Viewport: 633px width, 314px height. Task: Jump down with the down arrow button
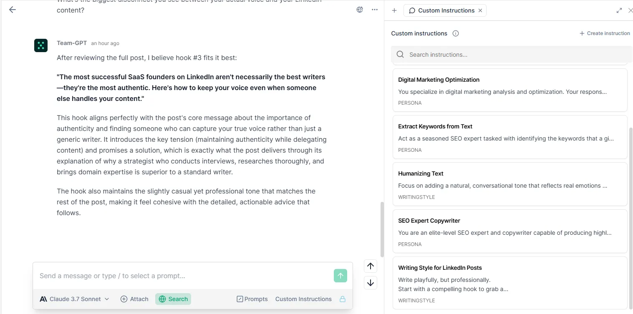click(371, 282)
